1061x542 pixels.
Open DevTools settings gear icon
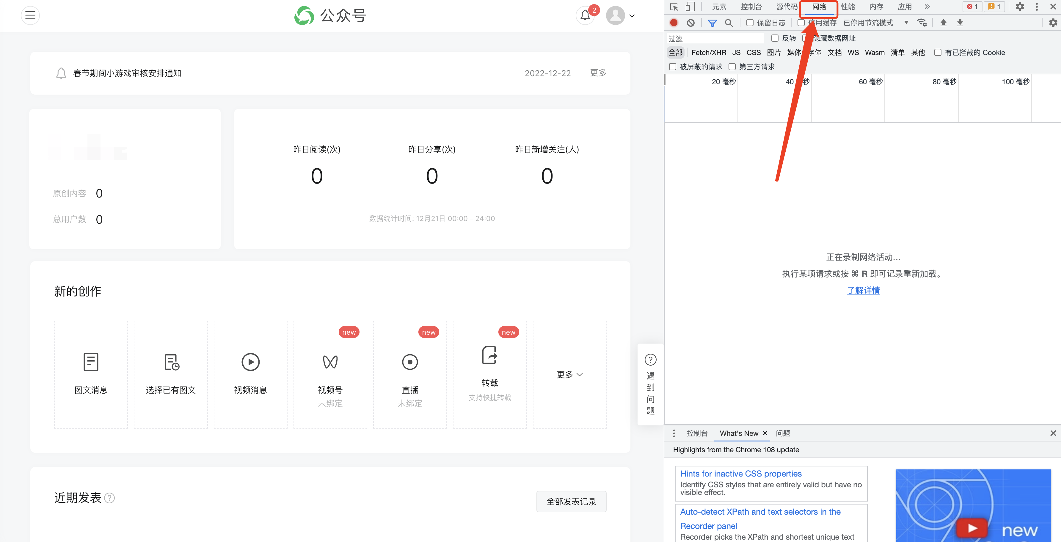click(1019, 7)
